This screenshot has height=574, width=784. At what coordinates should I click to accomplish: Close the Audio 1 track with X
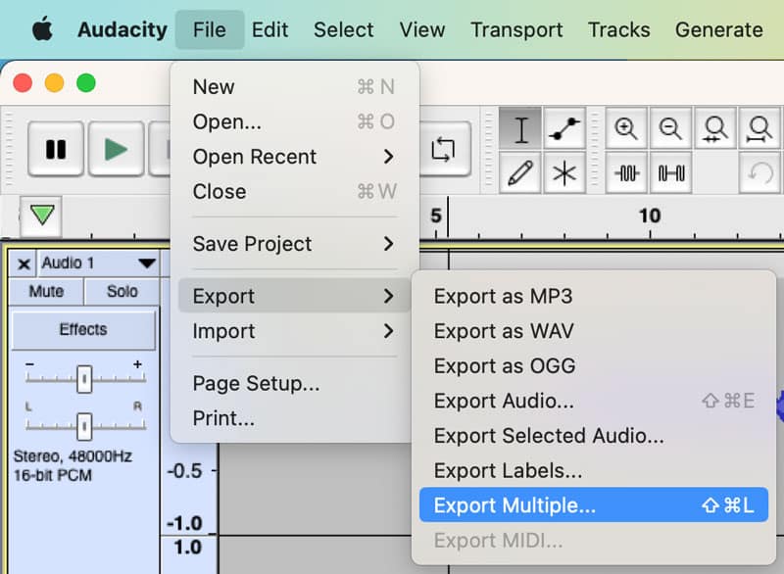pyautogui.click(x=24, y=263)
